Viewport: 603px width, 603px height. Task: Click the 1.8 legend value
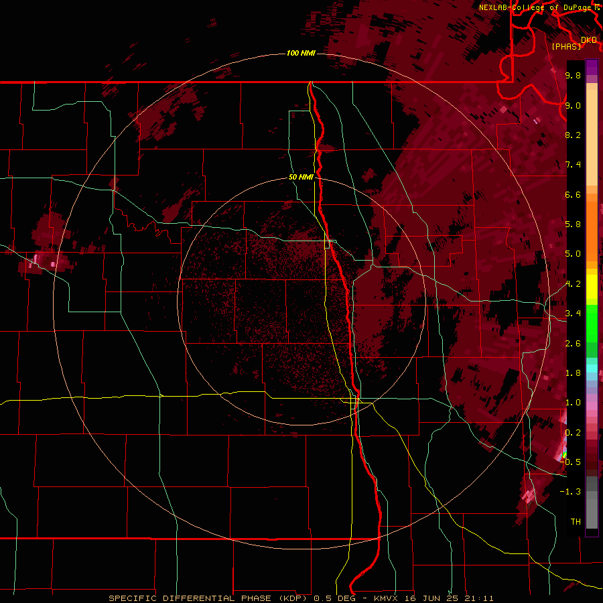(573, 373)
